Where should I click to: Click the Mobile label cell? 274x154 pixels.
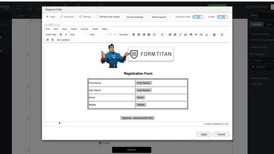111,105
